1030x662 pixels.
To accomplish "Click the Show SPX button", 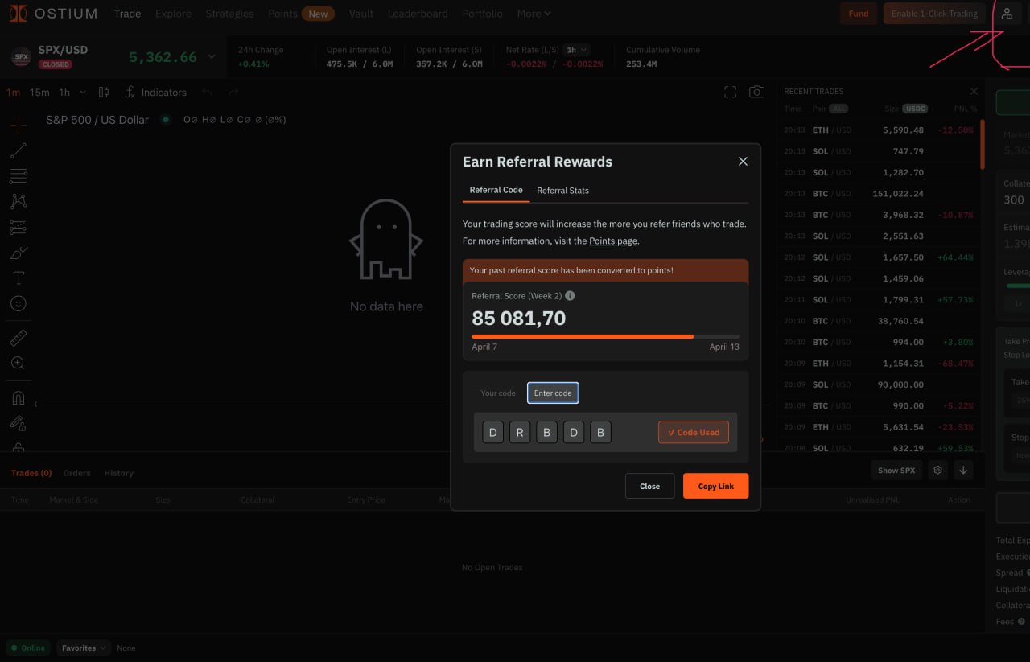I will click(x=896, y=470).
